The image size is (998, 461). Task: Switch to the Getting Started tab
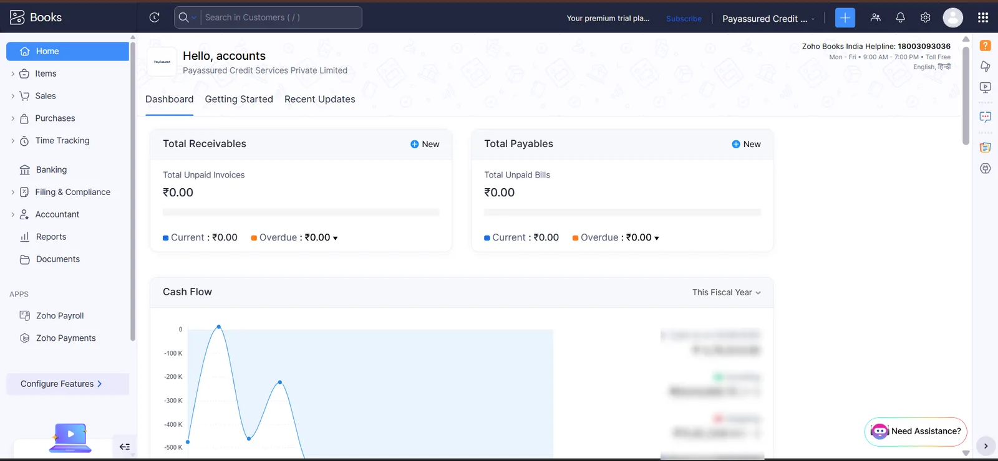coord(239,99)
